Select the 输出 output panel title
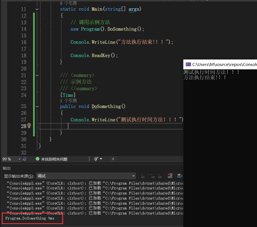Screen dimensions: 257x227 7,168
